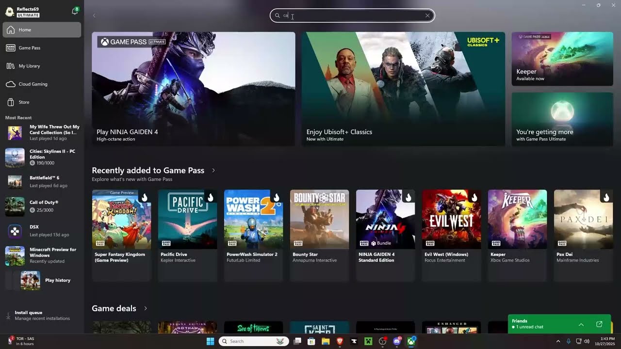Click flame icon on NINJA GAIDEN 4 card
621x349 pixels.
pos(409,197)
